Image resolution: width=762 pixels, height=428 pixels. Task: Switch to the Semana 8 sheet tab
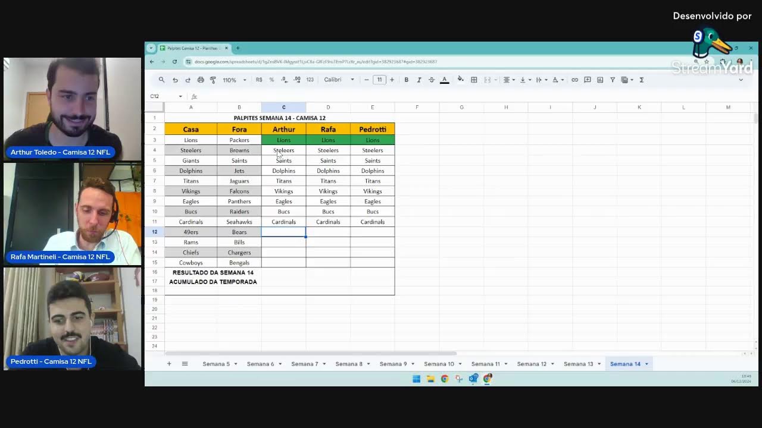click(x=349, y=364)
